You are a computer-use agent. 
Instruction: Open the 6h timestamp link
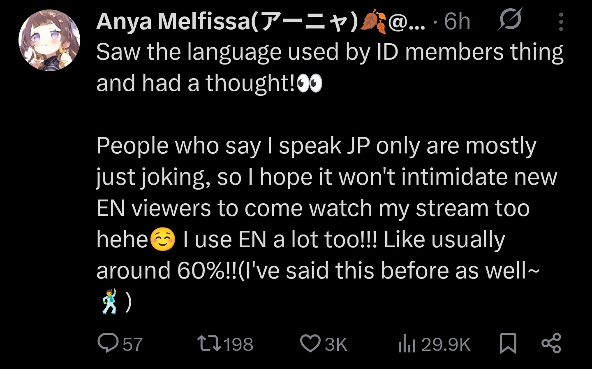coord(457,21)
